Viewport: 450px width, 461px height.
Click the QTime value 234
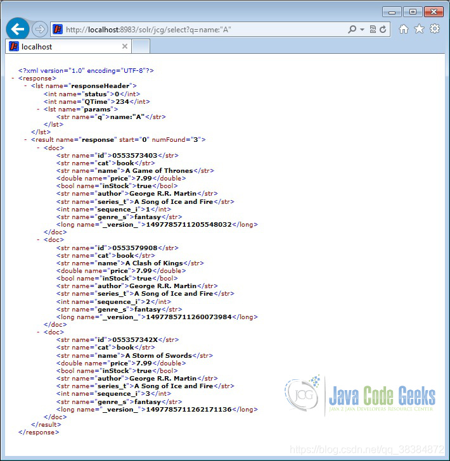(122, 102)
